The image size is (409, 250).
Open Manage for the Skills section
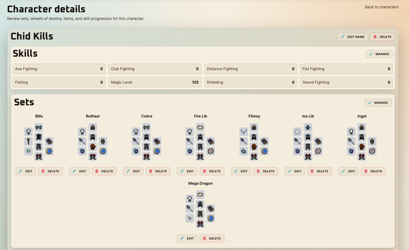(x=379, y=54)
